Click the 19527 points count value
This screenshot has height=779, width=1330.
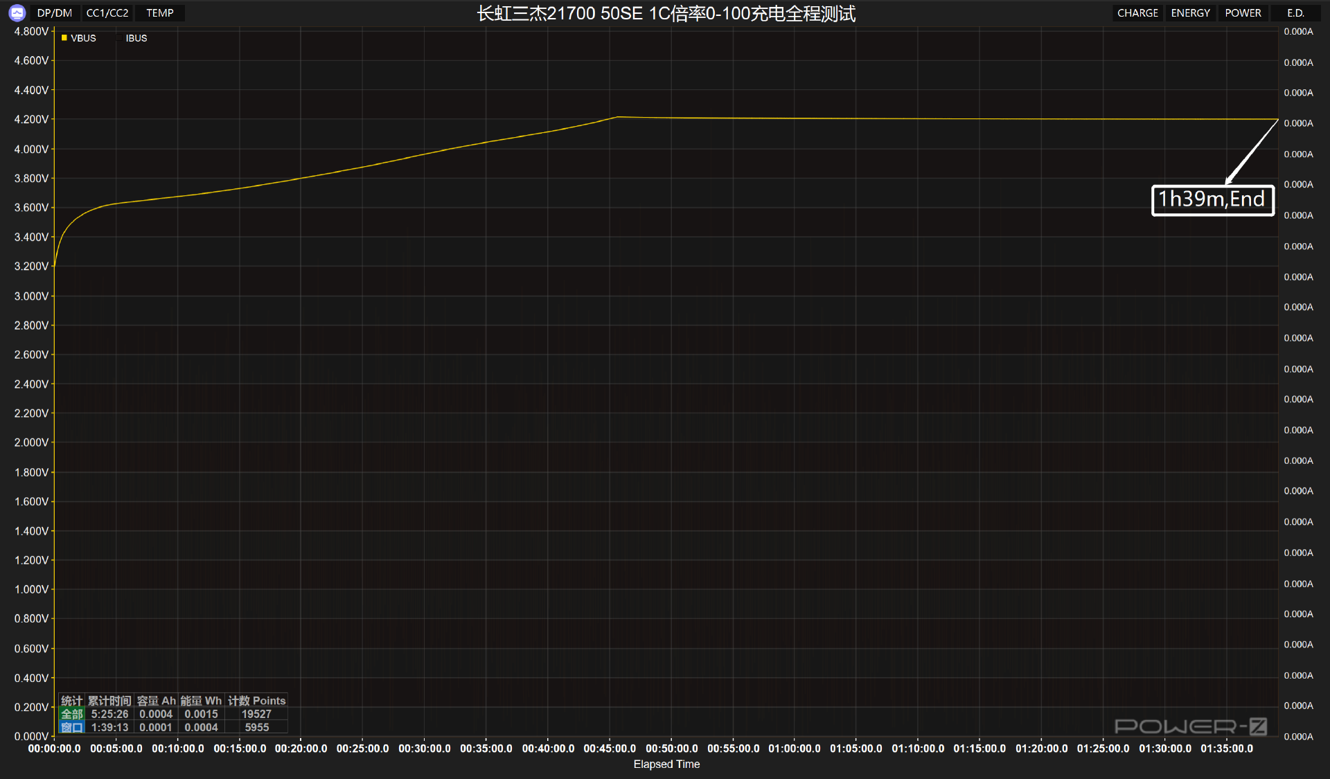click(256, 714)
